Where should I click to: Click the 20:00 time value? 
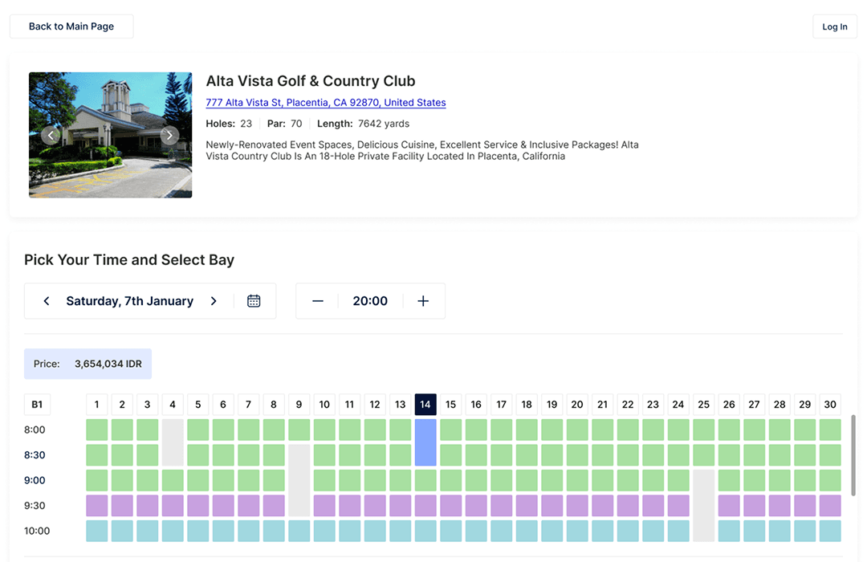coord(370,301)
